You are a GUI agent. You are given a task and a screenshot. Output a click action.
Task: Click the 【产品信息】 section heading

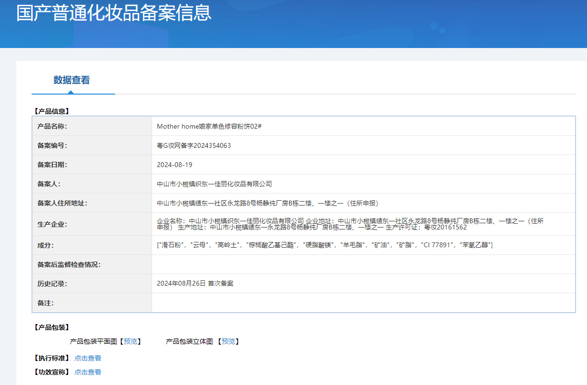click(x=52, y=111)
